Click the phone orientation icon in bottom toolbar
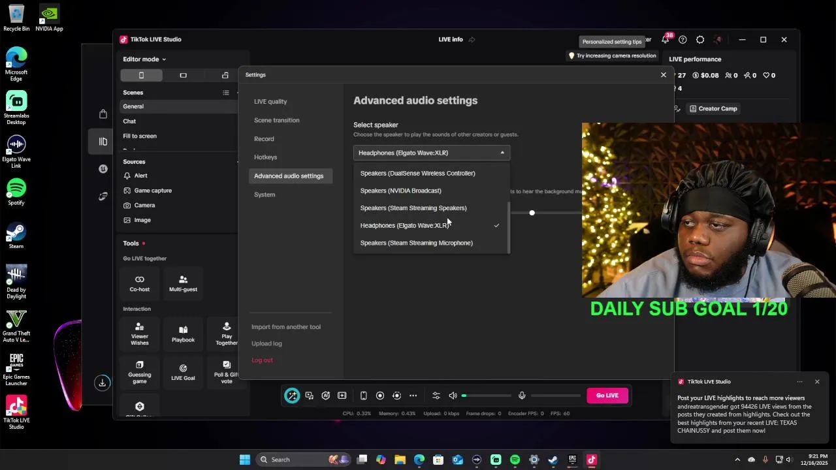 [x=364, y=396]
